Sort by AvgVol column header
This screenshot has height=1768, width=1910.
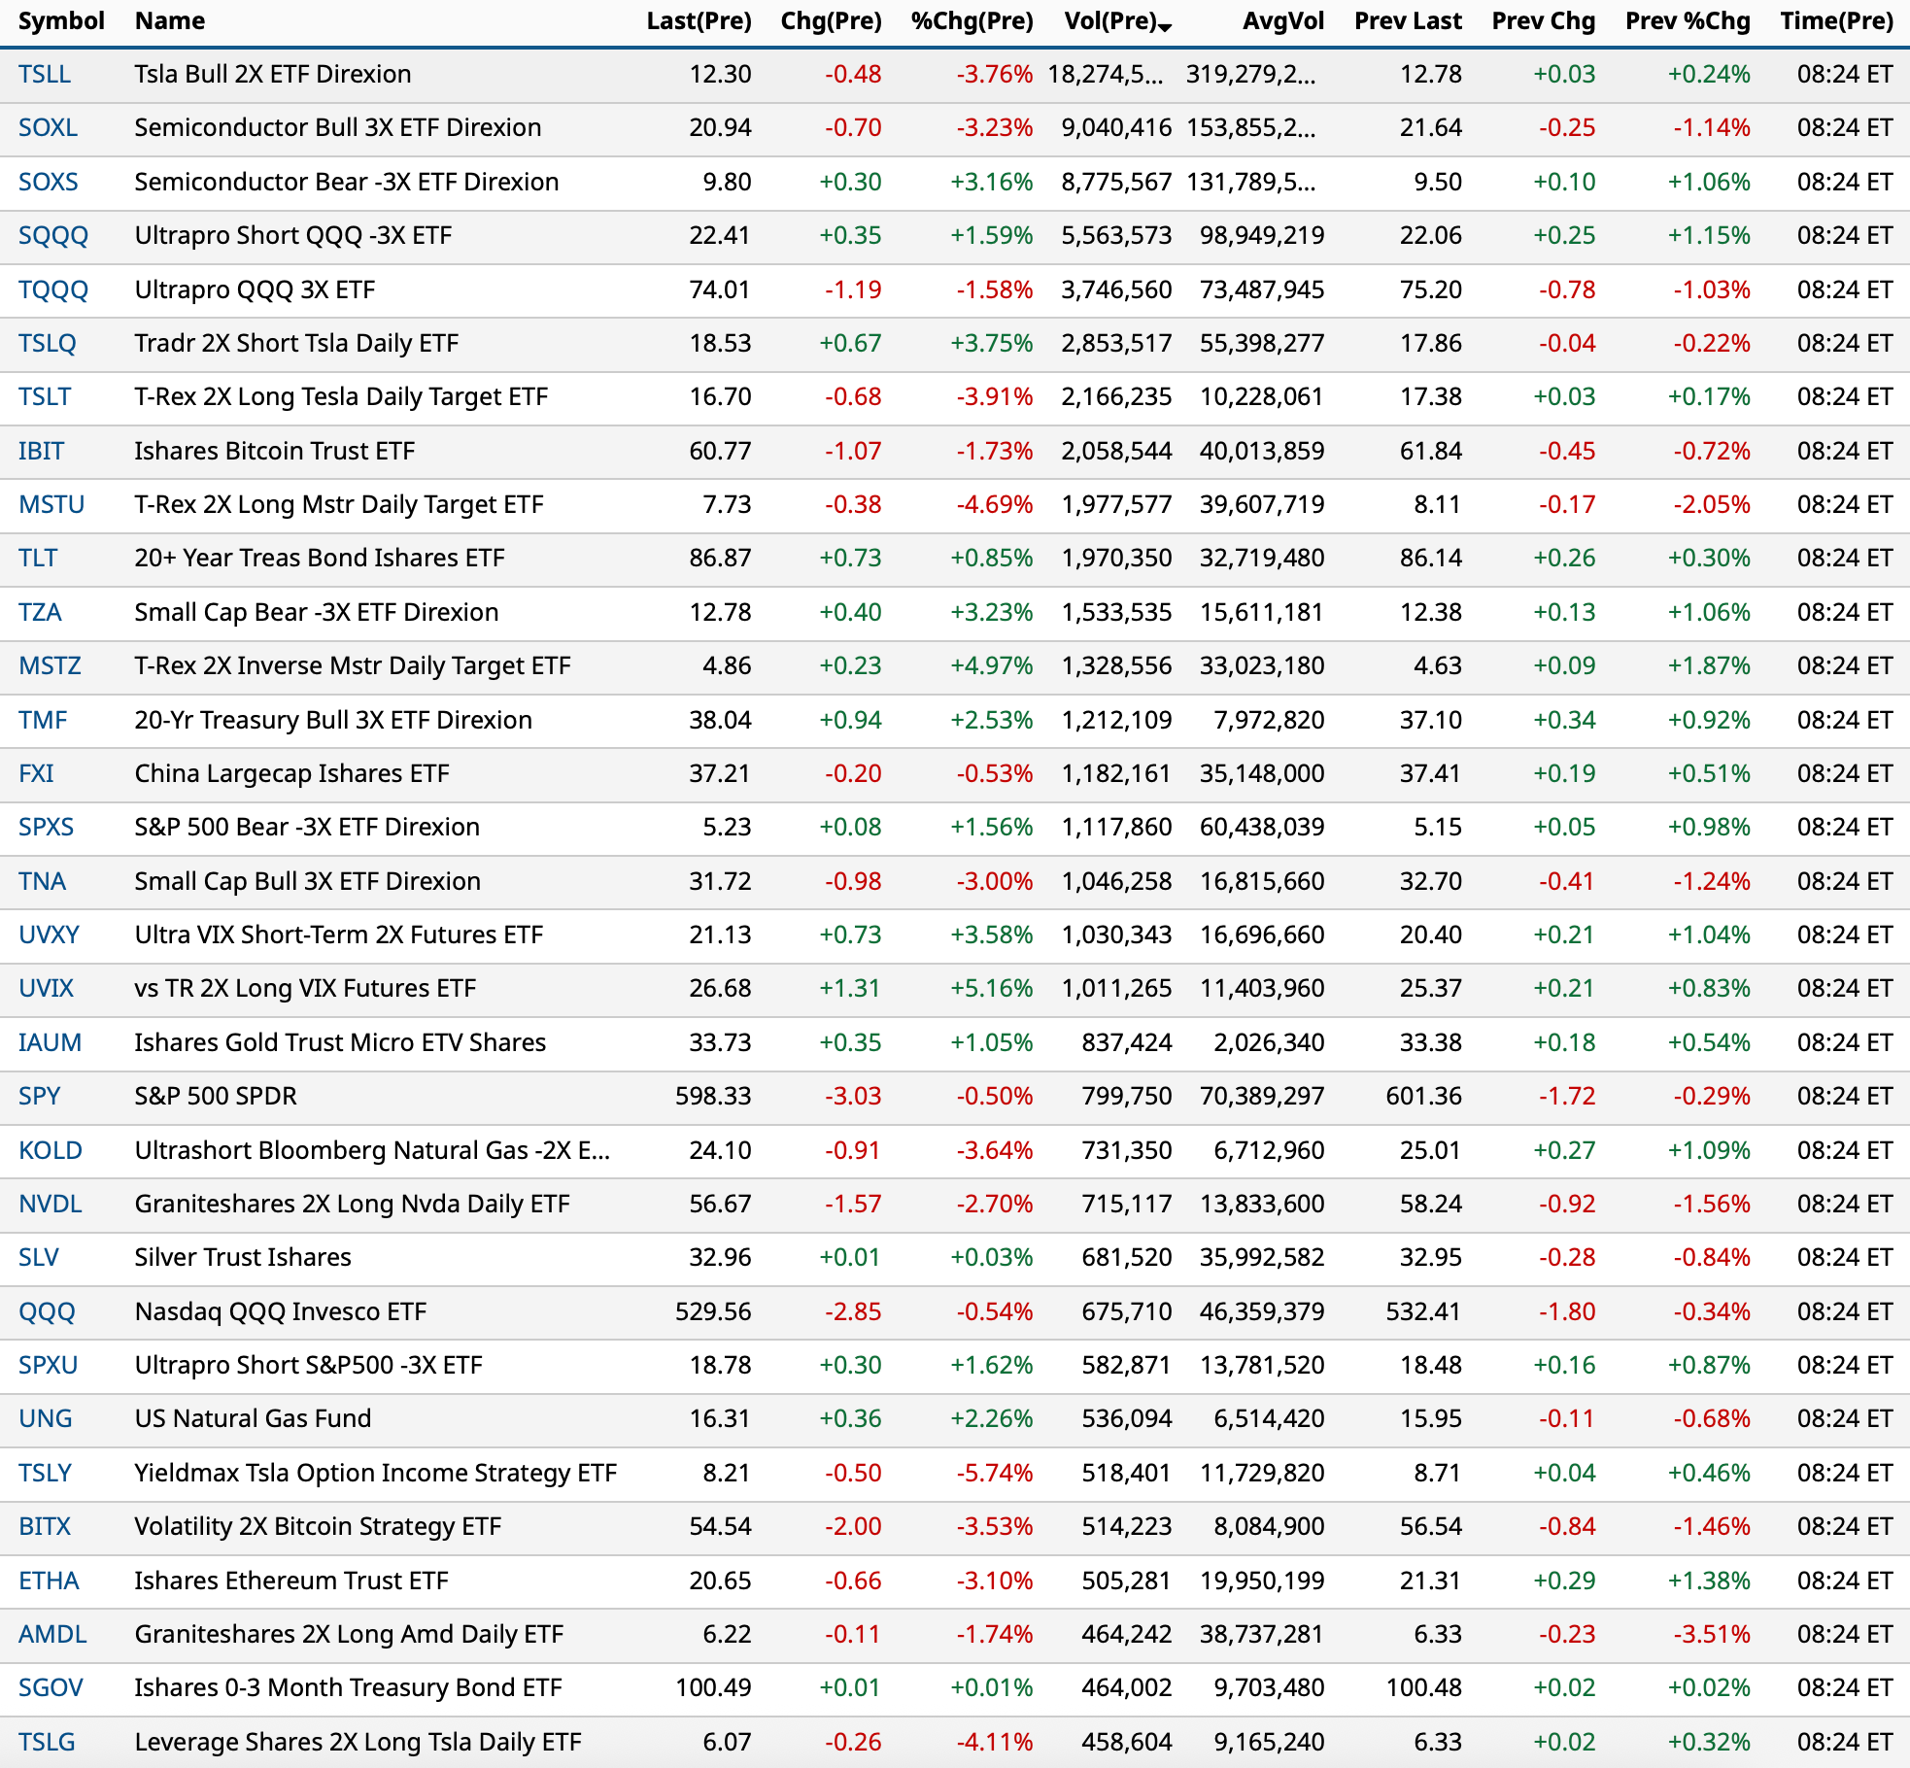point(1282,20)
